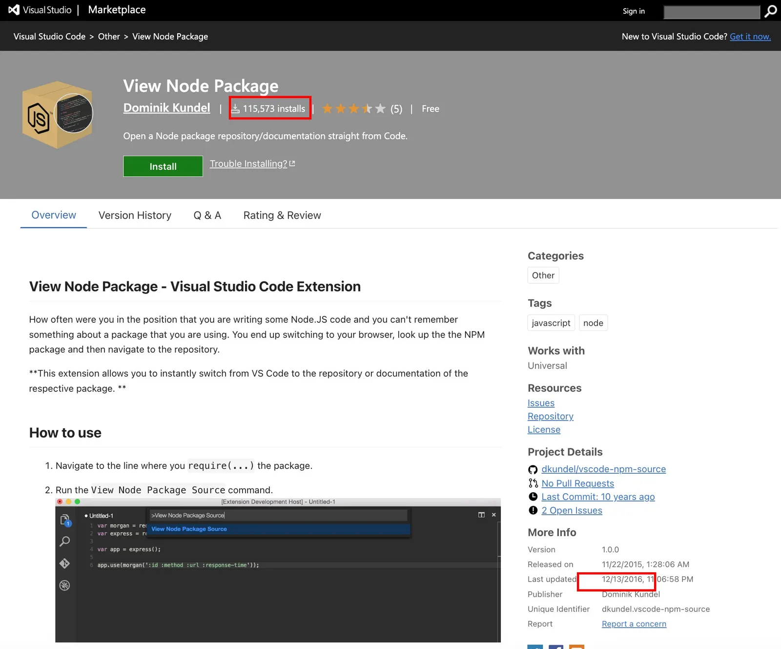Open publisher Dominik Kundel's page
This screenshot has height=649, width=781.
pyautogui.click(x=166, y=108)
